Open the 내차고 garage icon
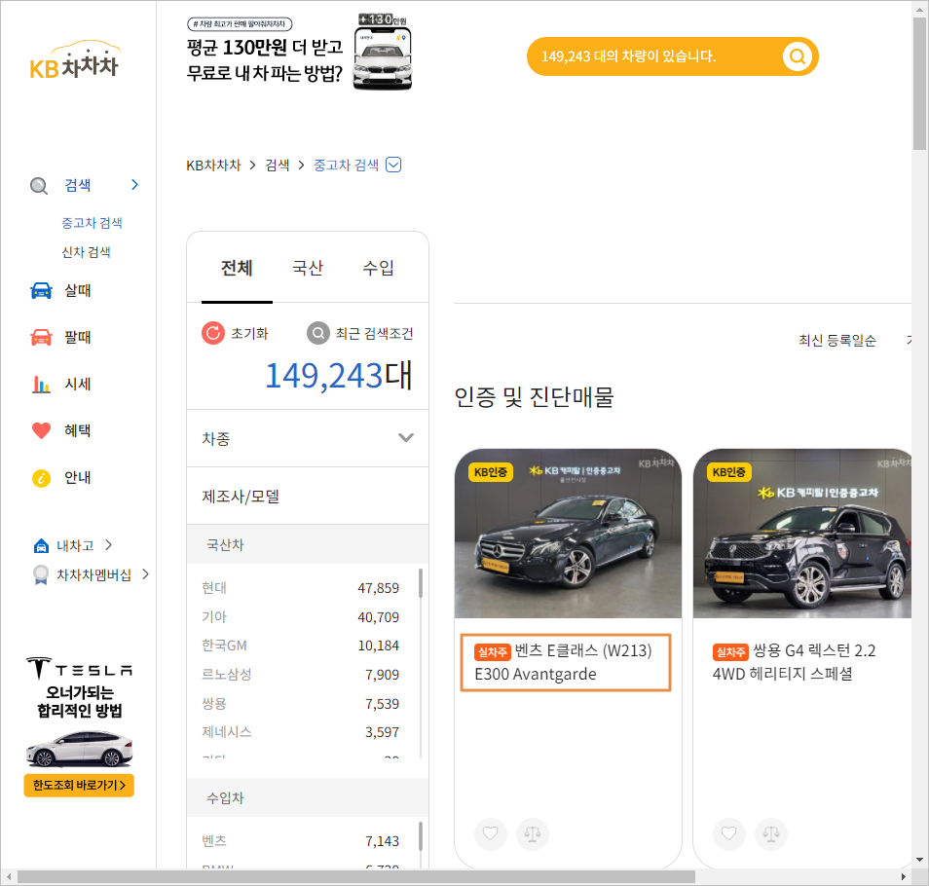This screenshot has height=886, width=929. click(x=41, y=545)
